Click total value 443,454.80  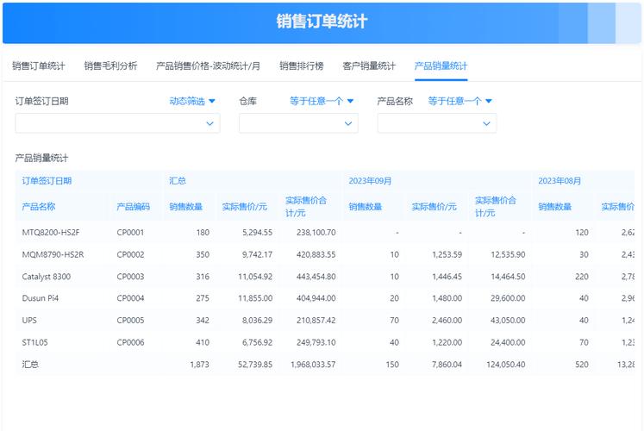[316, 277]
